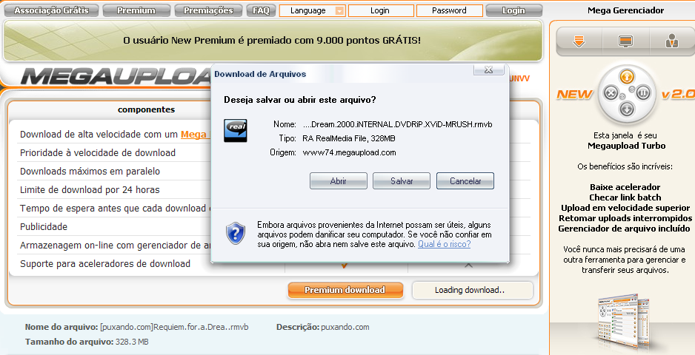Click the 'Mega Gerenciador' heading
This screenshot has height=355, width=695.
625,10
